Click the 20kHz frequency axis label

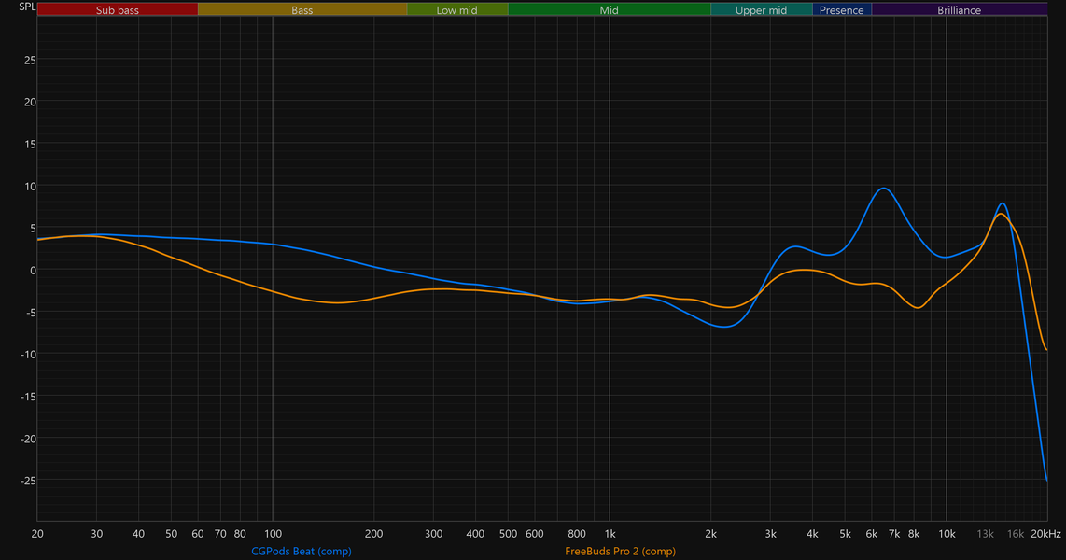pyautogui.click(x=1045, y=534)
